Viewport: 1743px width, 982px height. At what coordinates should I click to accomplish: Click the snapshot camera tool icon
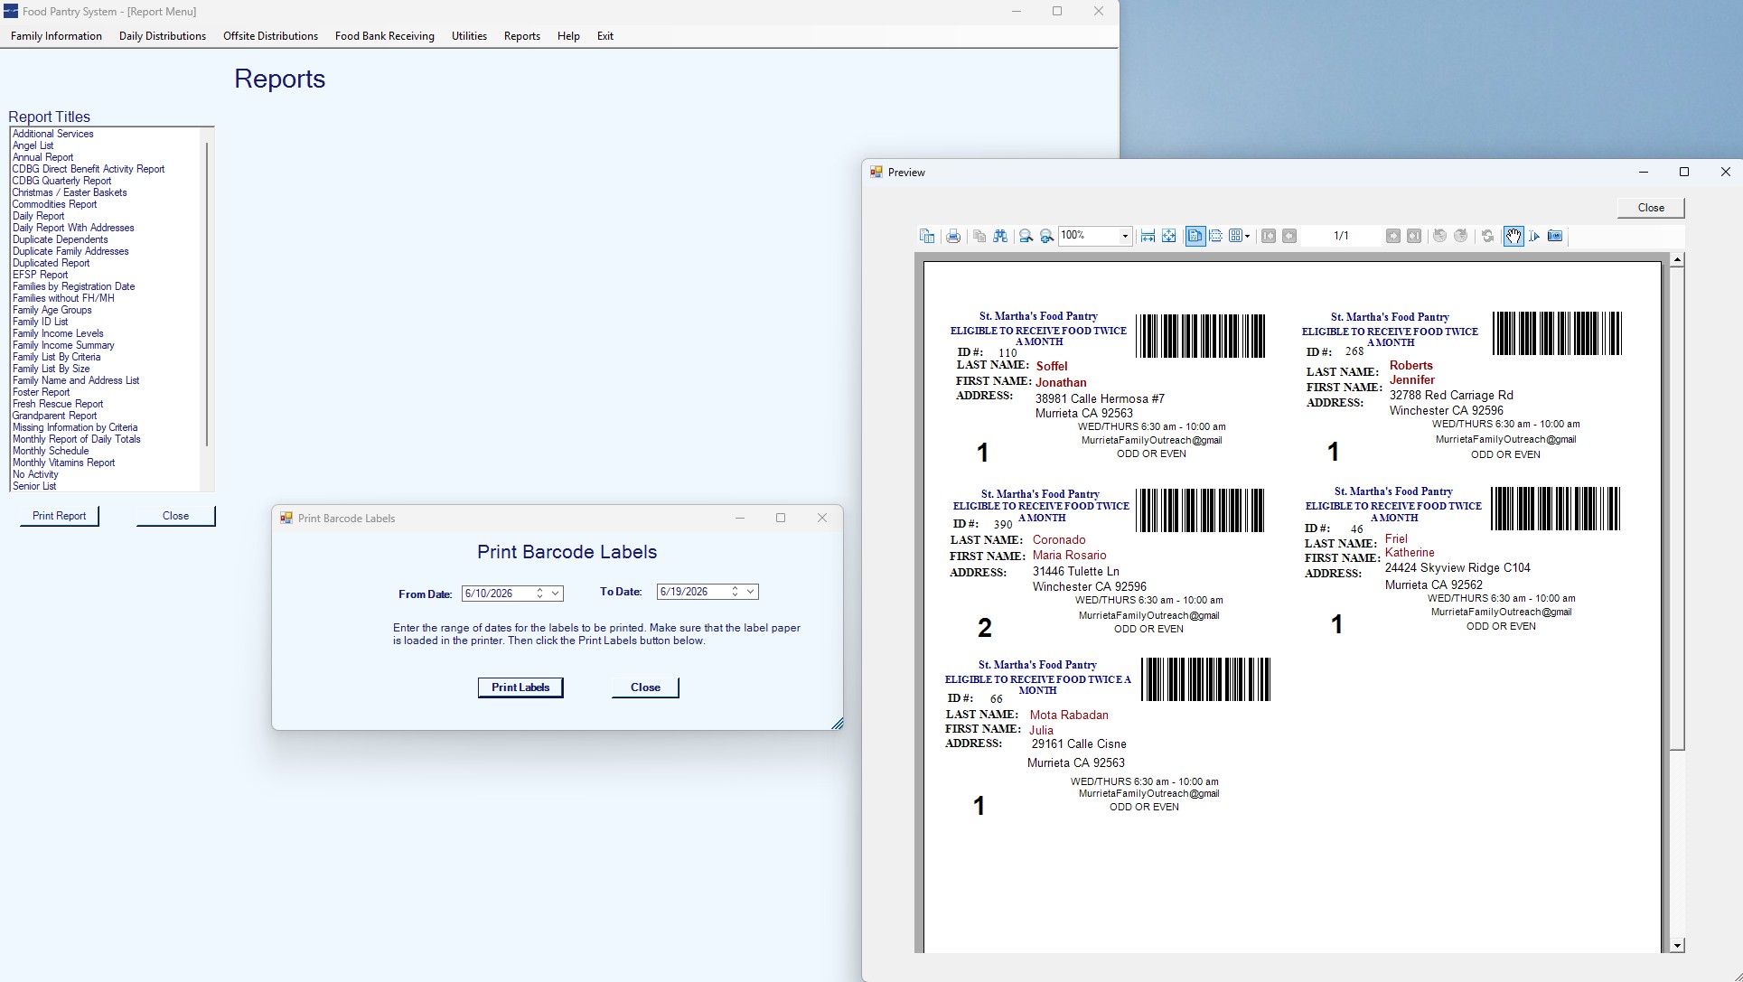tap(1555, 236)
